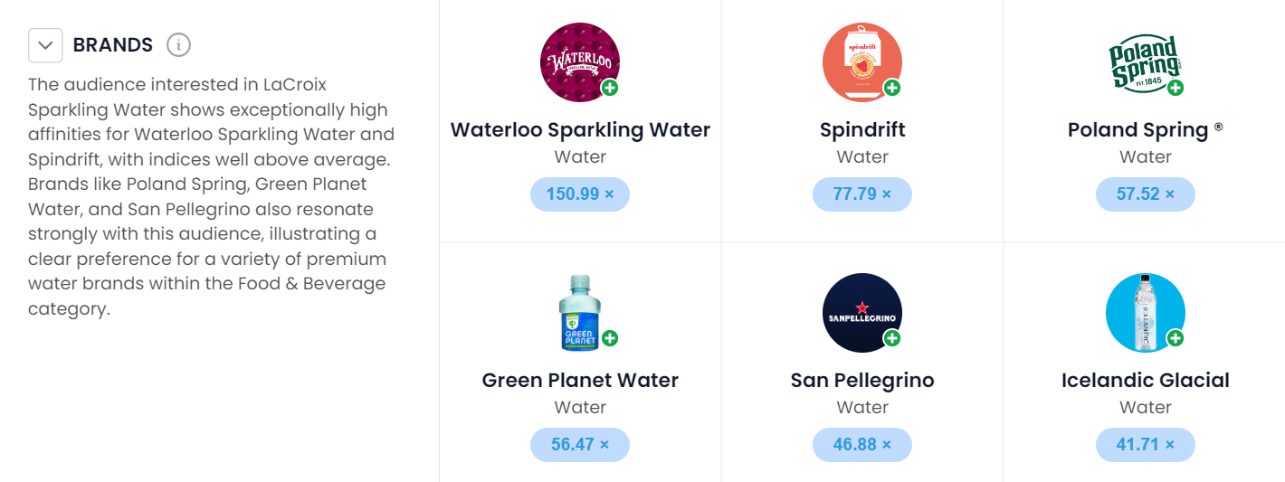Add Poland Spring using plus icon

(1176, 88)
